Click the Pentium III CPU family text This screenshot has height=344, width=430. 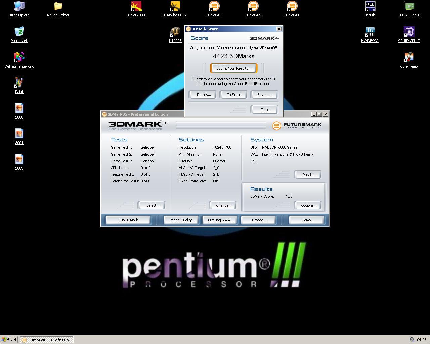tap(288, 154)
